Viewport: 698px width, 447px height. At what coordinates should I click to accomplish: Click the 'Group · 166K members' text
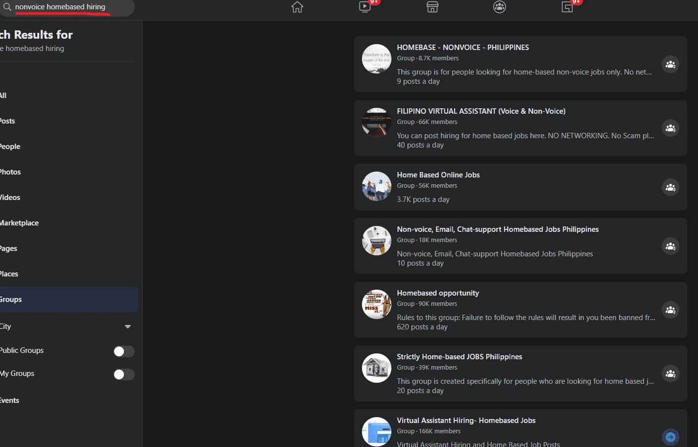pyautogui.click(x=429, y=431)
